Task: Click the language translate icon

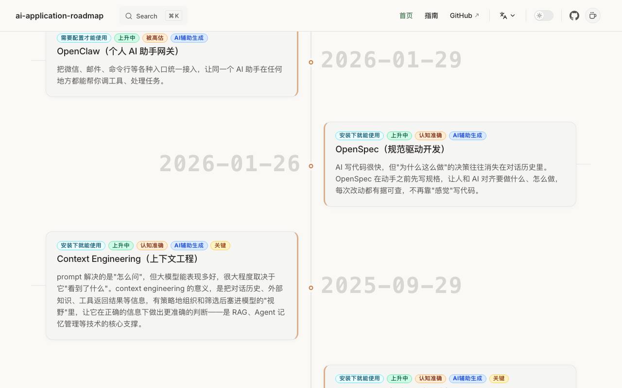Action: pos(503,16)
